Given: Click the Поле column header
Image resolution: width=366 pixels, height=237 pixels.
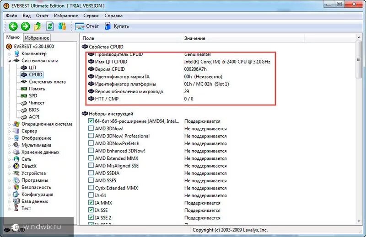Looking at the screenshot, I should click(131, 38).
